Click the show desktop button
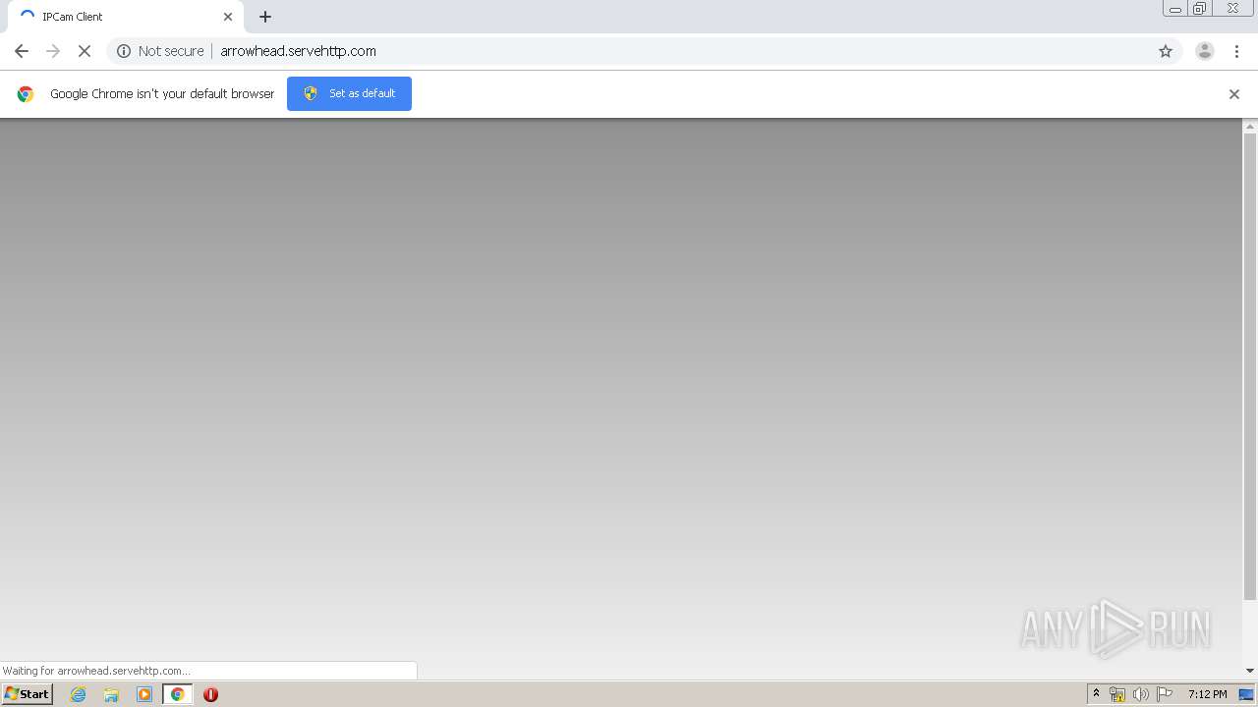Screen dimensions: 1258x707 [x=1246, y=694]
